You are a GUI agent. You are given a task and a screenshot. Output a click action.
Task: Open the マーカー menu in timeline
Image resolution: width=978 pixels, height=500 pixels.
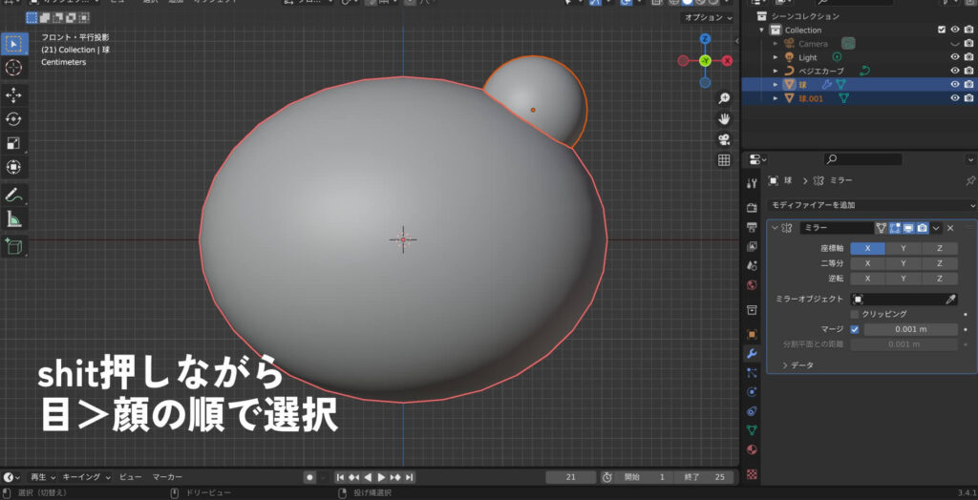pos(167,476)
